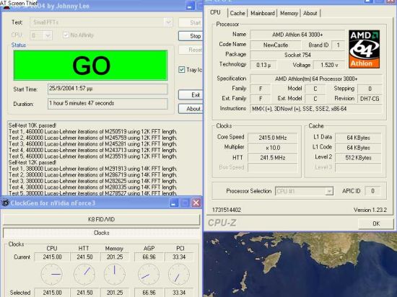Close the ClockGen for nVidia nForce3 window
The height and width of the screenshot is (297, 397).
196,203
